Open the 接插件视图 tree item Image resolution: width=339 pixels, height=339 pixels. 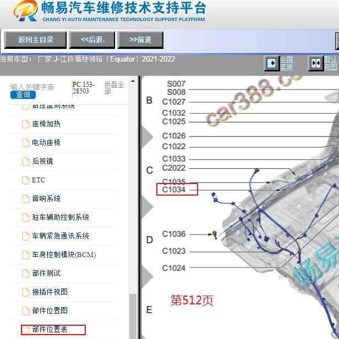(x=50, y=292)
